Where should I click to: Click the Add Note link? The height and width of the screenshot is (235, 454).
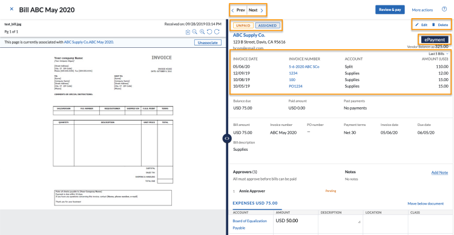[439, 173]
